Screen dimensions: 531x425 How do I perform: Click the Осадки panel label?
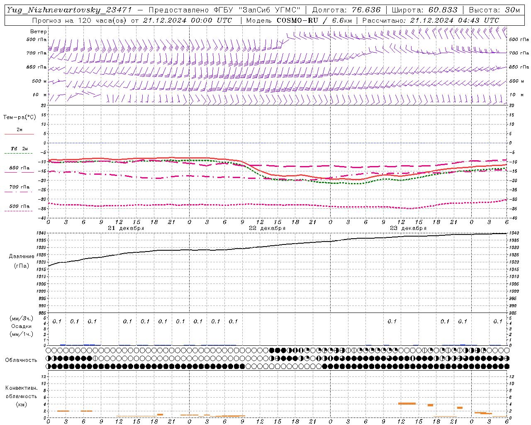pyautogui.click(x=21, y=326)
